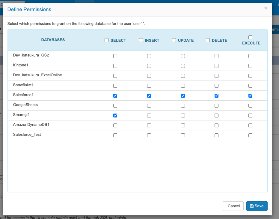
Task: Click the Cancel button
Action: (233, 206)
